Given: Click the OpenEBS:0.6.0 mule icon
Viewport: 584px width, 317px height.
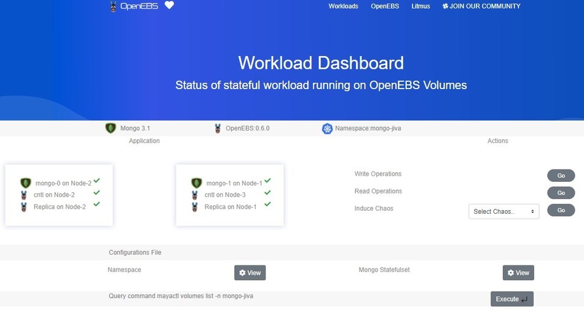Looking at the screenshot, I should (x=218, y=128).
